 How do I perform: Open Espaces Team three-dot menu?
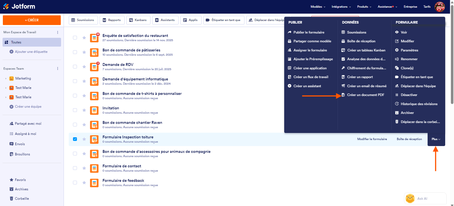pos(58,68)
